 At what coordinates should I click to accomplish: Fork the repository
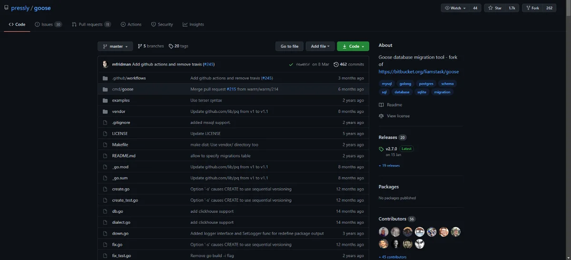(532, 8)
